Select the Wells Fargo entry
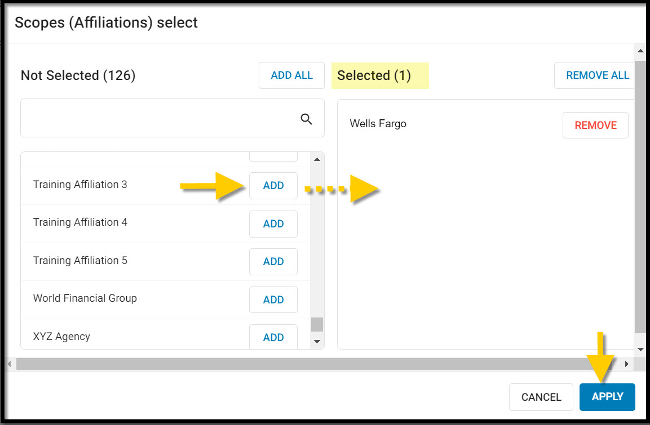 (378, 124)
